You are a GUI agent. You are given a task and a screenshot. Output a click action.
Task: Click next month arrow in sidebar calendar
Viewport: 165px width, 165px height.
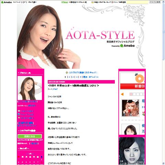tap(33, 154)
